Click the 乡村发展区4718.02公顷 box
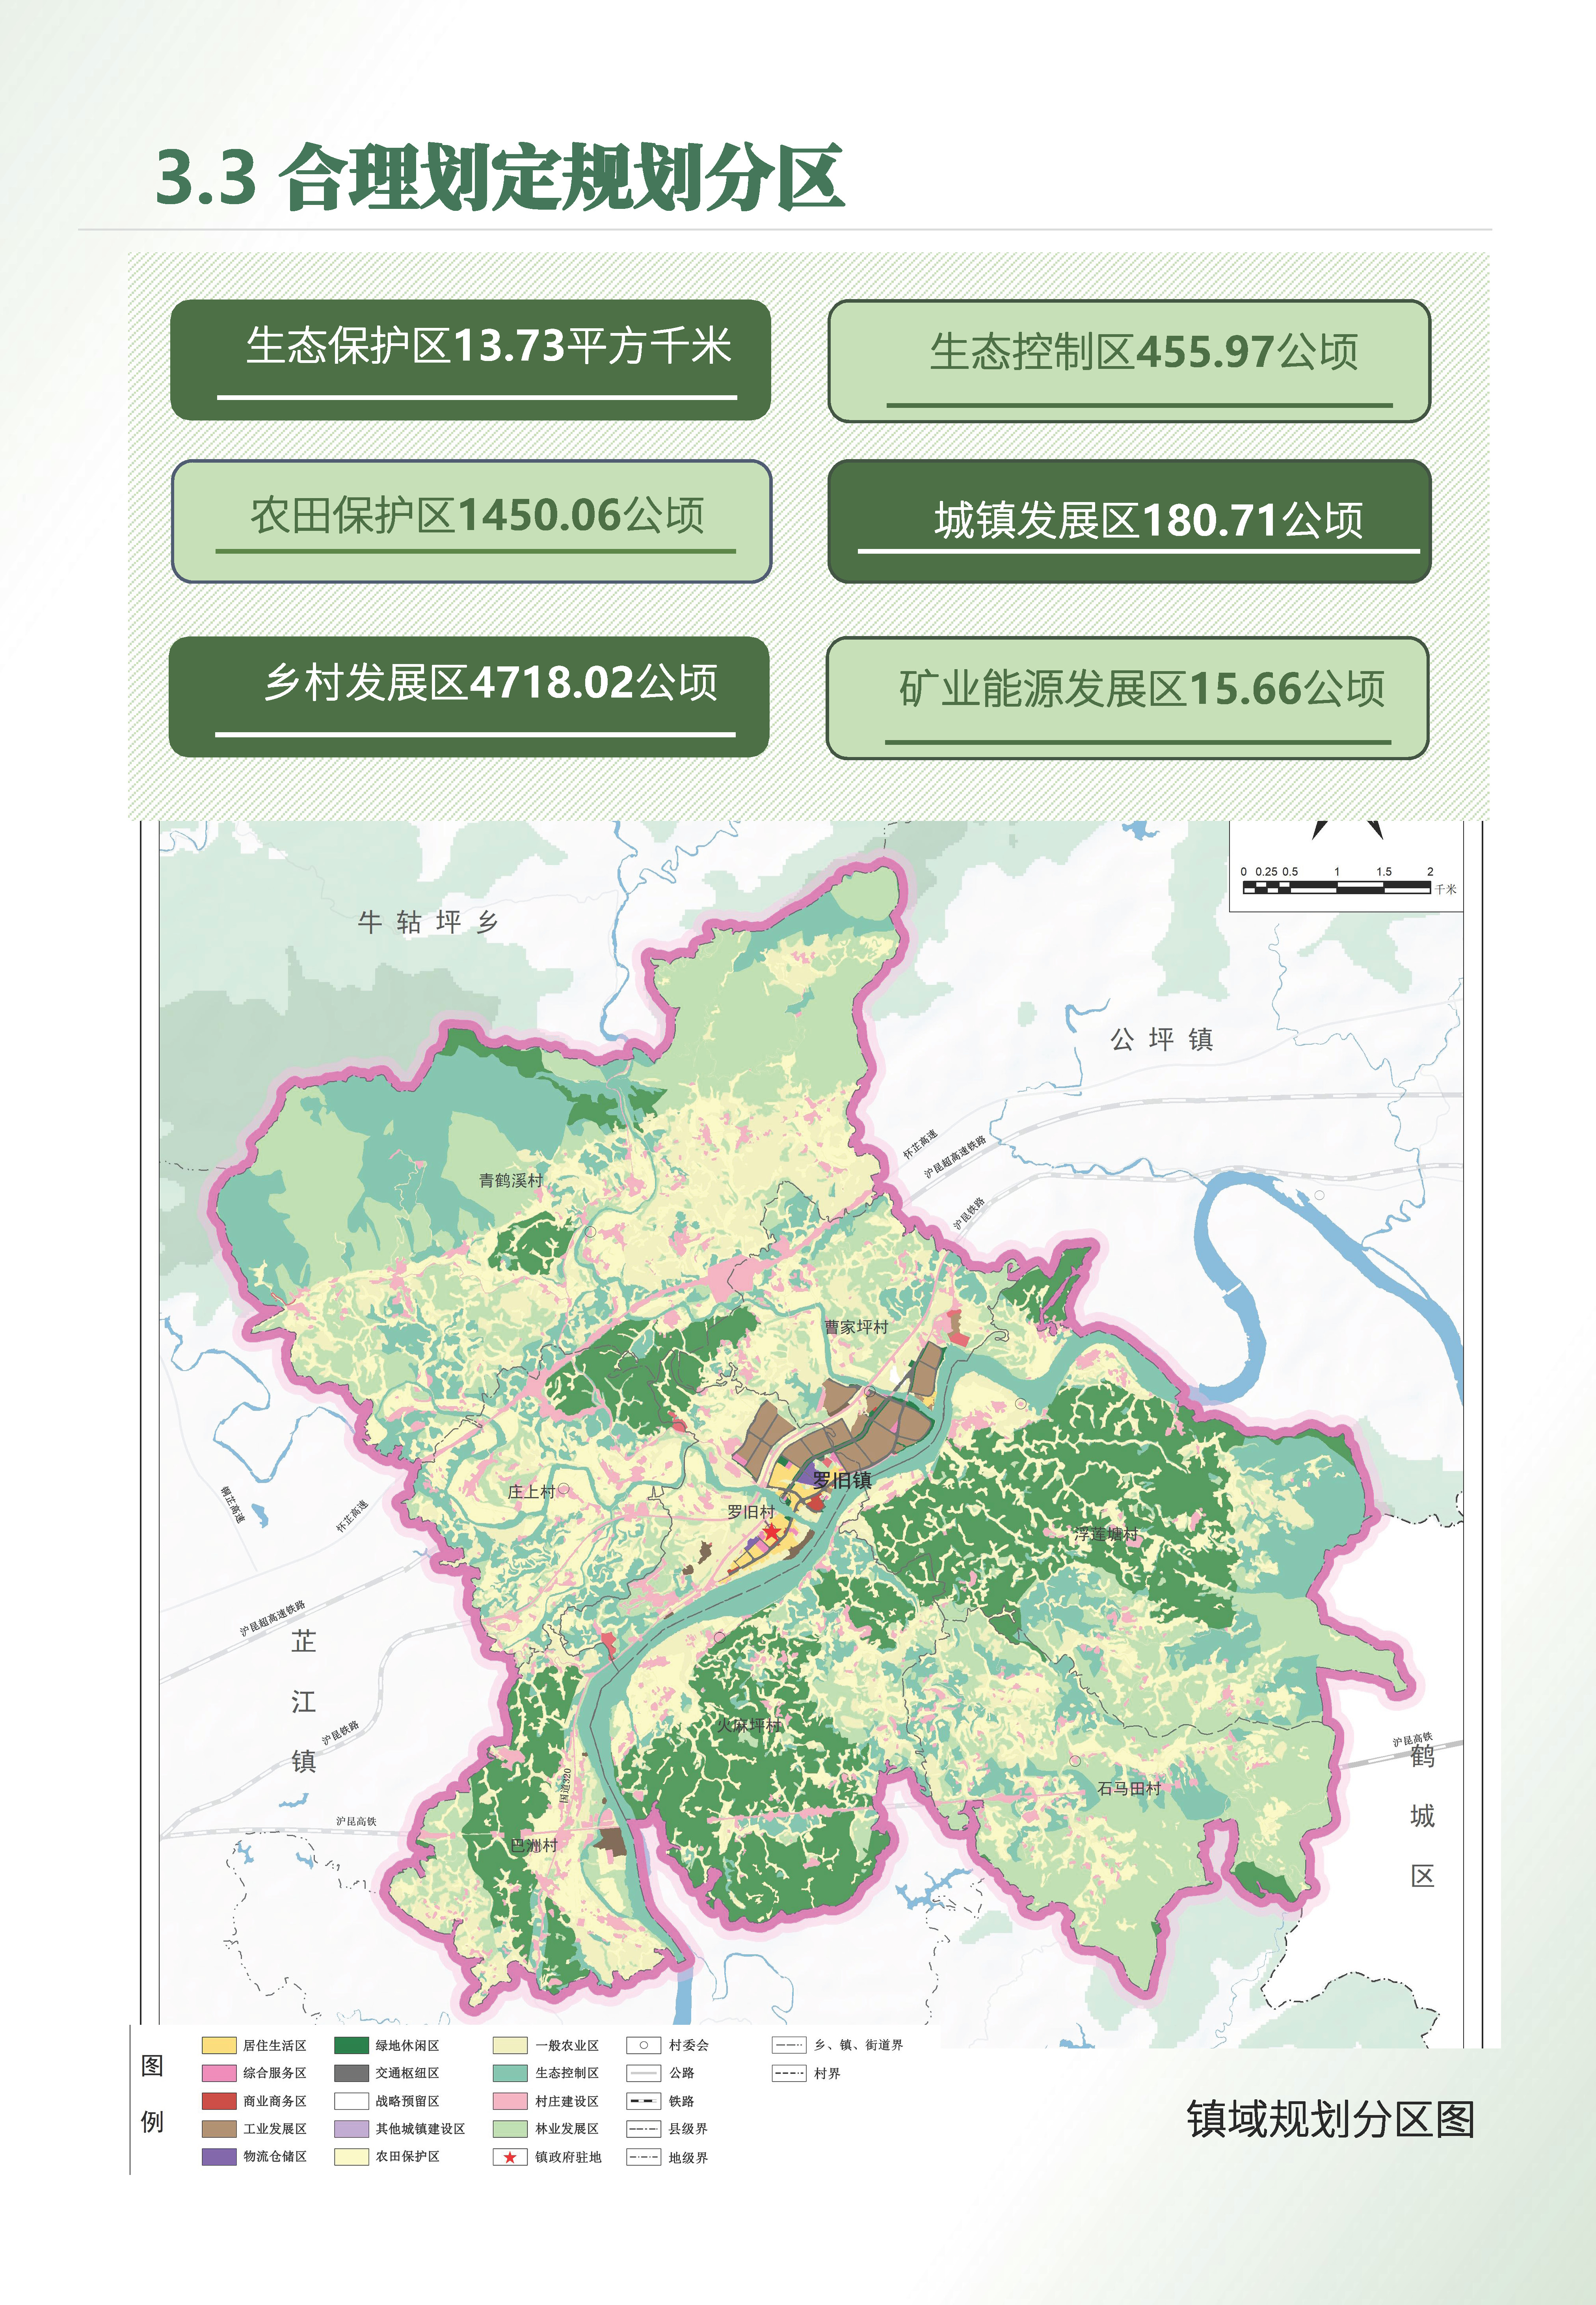The image size is (1596, 2305). (x=469, y=697)
